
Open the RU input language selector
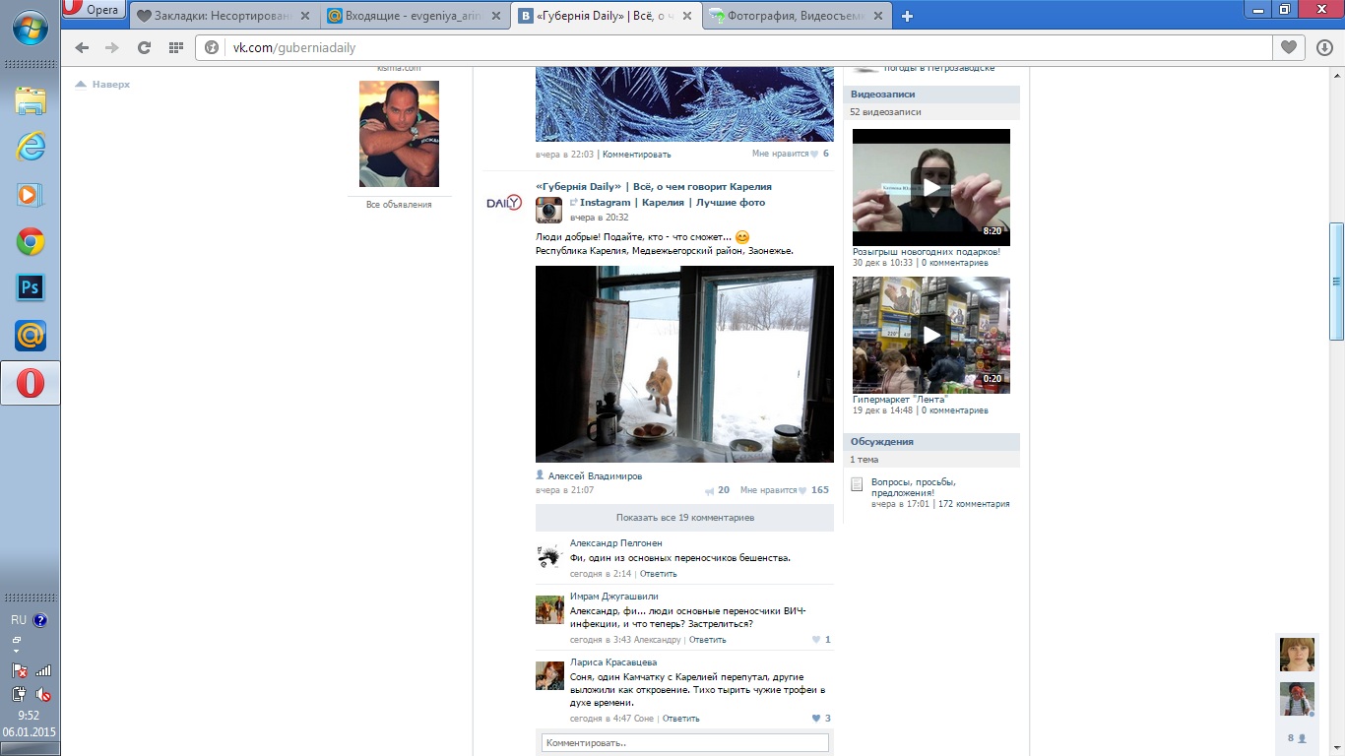pyautogui.click(x=19, y=620)
